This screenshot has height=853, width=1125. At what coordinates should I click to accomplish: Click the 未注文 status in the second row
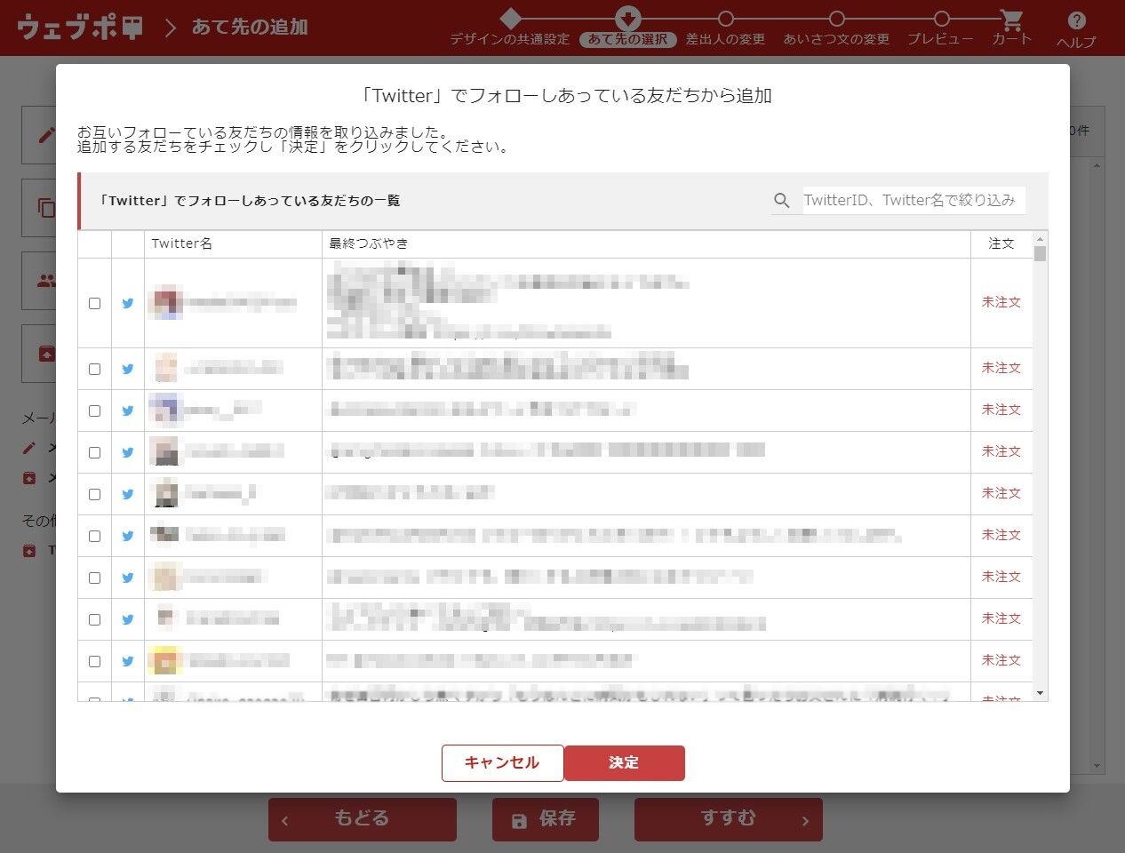point(1001,368)
